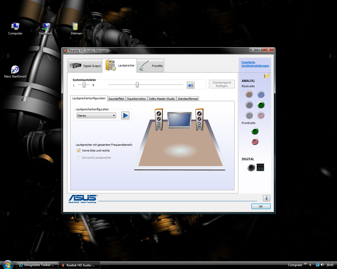Select the Lautsprecherkonfiguration sub-tab
This screenshot has height=269, width=337.
point(89,98)
